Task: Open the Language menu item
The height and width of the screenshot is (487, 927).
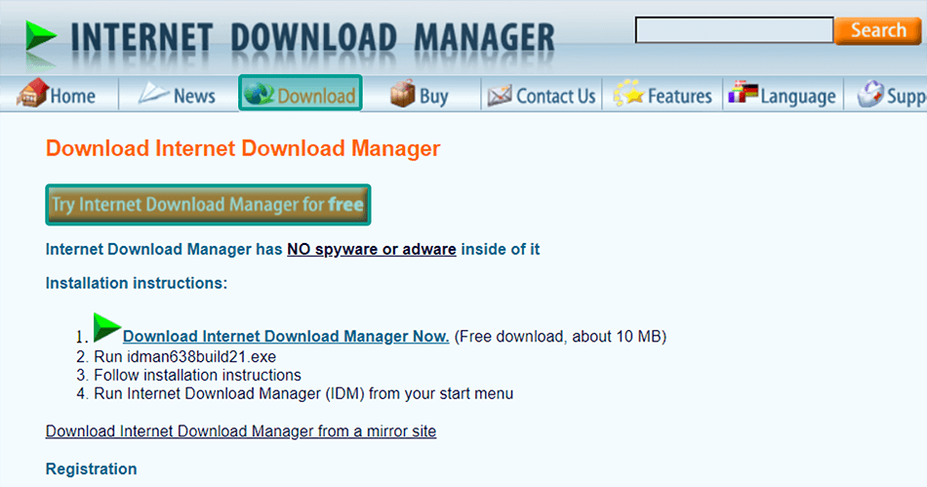Action: tap(798, 97)
